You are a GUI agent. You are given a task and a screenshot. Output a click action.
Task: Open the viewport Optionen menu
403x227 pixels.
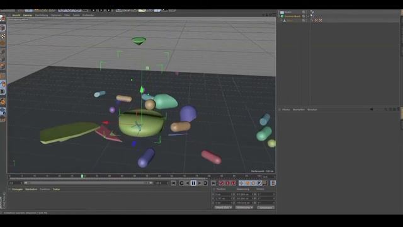[56, 15]
